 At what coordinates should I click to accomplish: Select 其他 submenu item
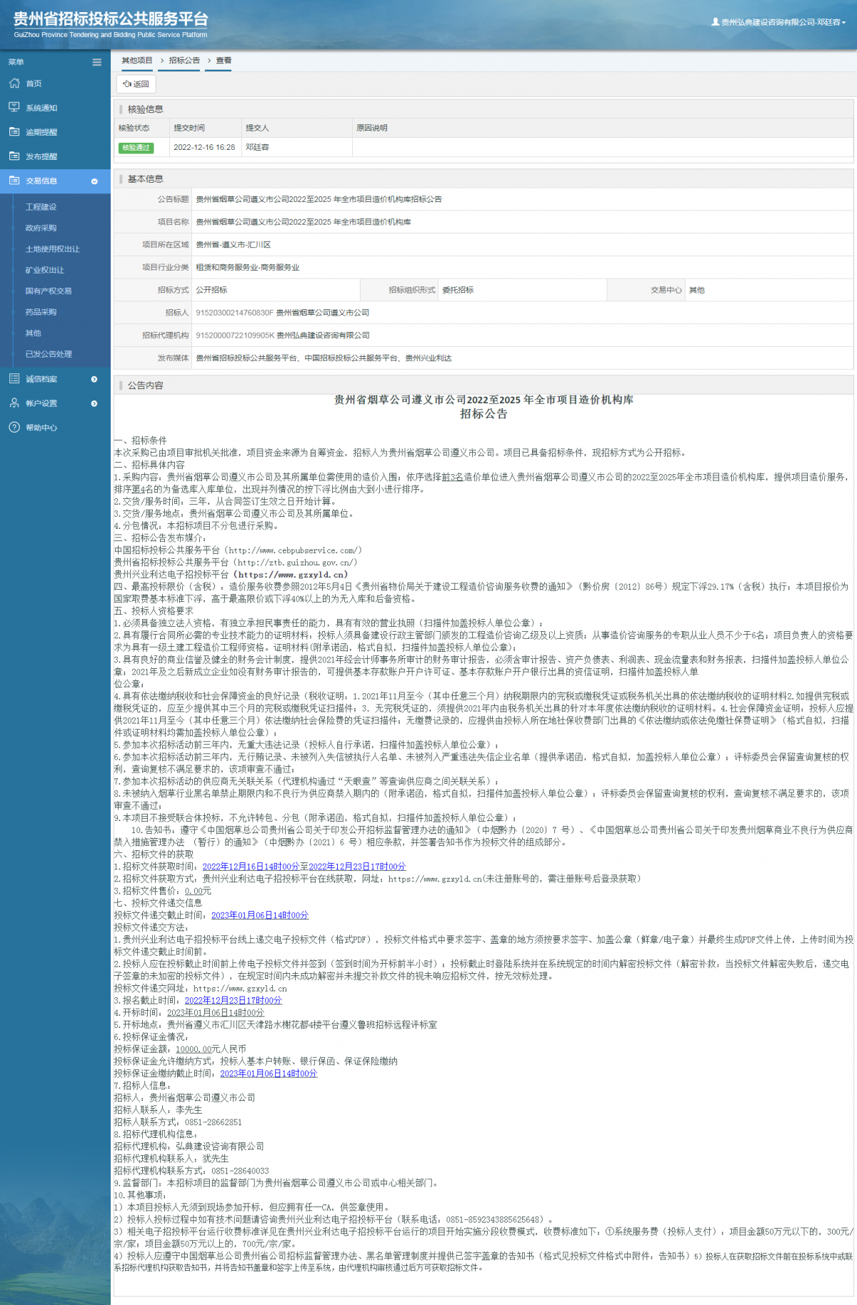(33, 333)
